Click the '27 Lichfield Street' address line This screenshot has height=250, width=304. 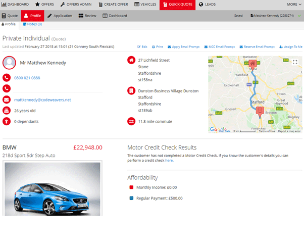click(x=154, y=60)
